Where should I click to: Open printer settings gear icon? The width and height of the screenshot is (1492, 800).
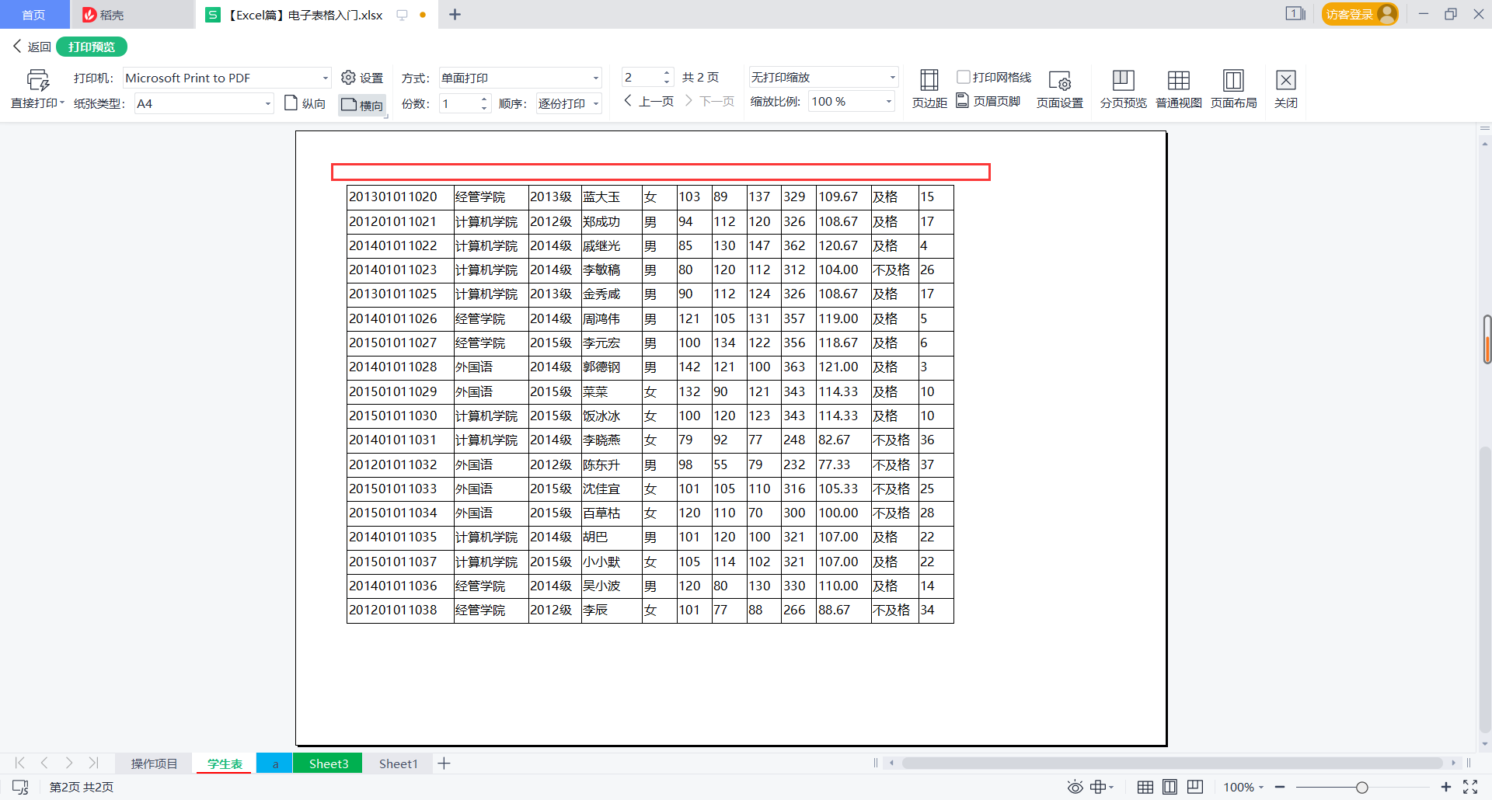point(348,78)
